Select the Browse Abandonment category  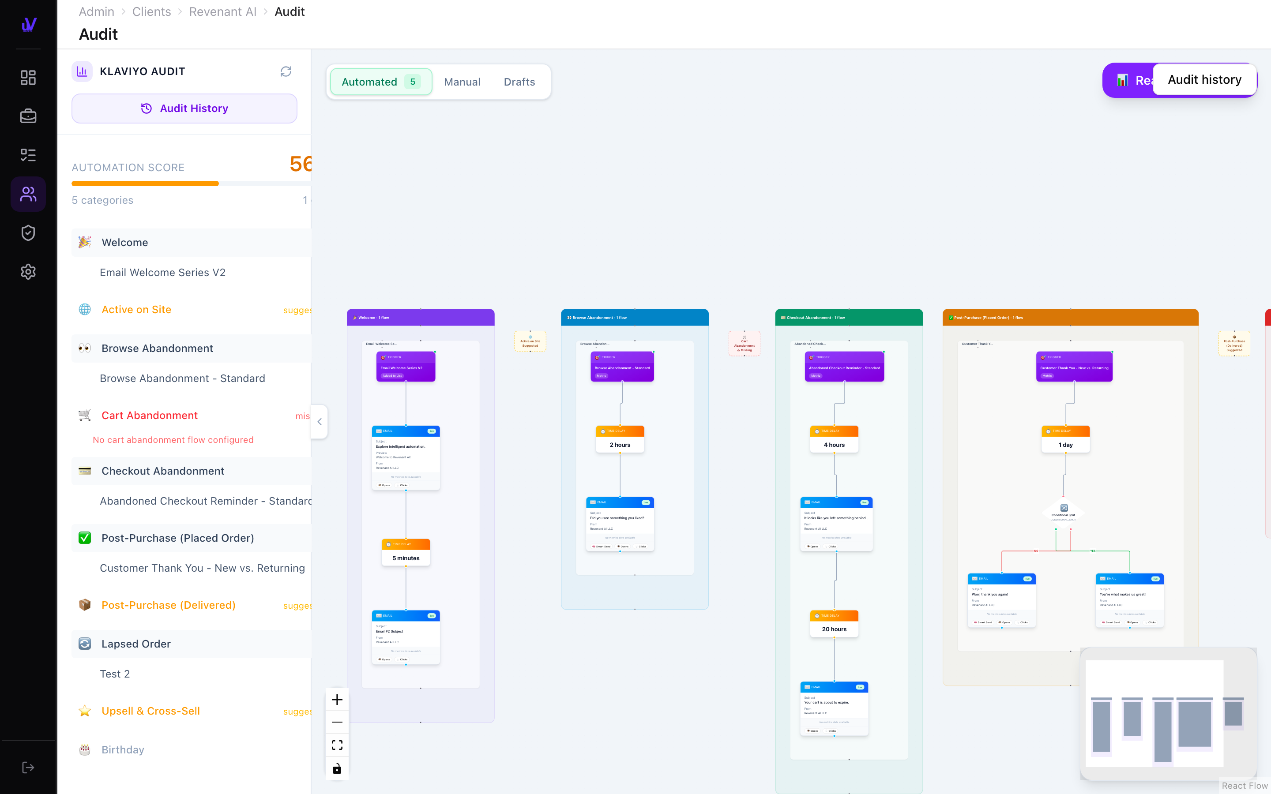191,348
